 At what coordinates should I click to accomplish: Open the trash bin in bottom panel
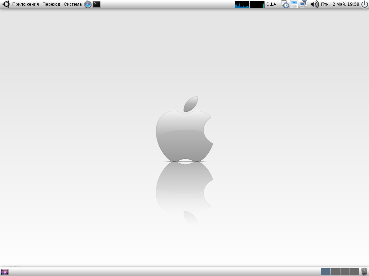tap(364, 272)
